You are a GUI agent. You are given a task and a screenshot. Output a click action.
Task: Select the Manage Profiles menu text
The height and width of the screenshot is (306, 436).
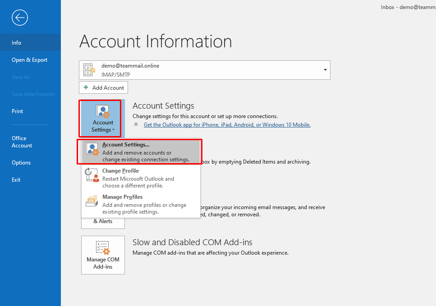[x=122, y=197]
